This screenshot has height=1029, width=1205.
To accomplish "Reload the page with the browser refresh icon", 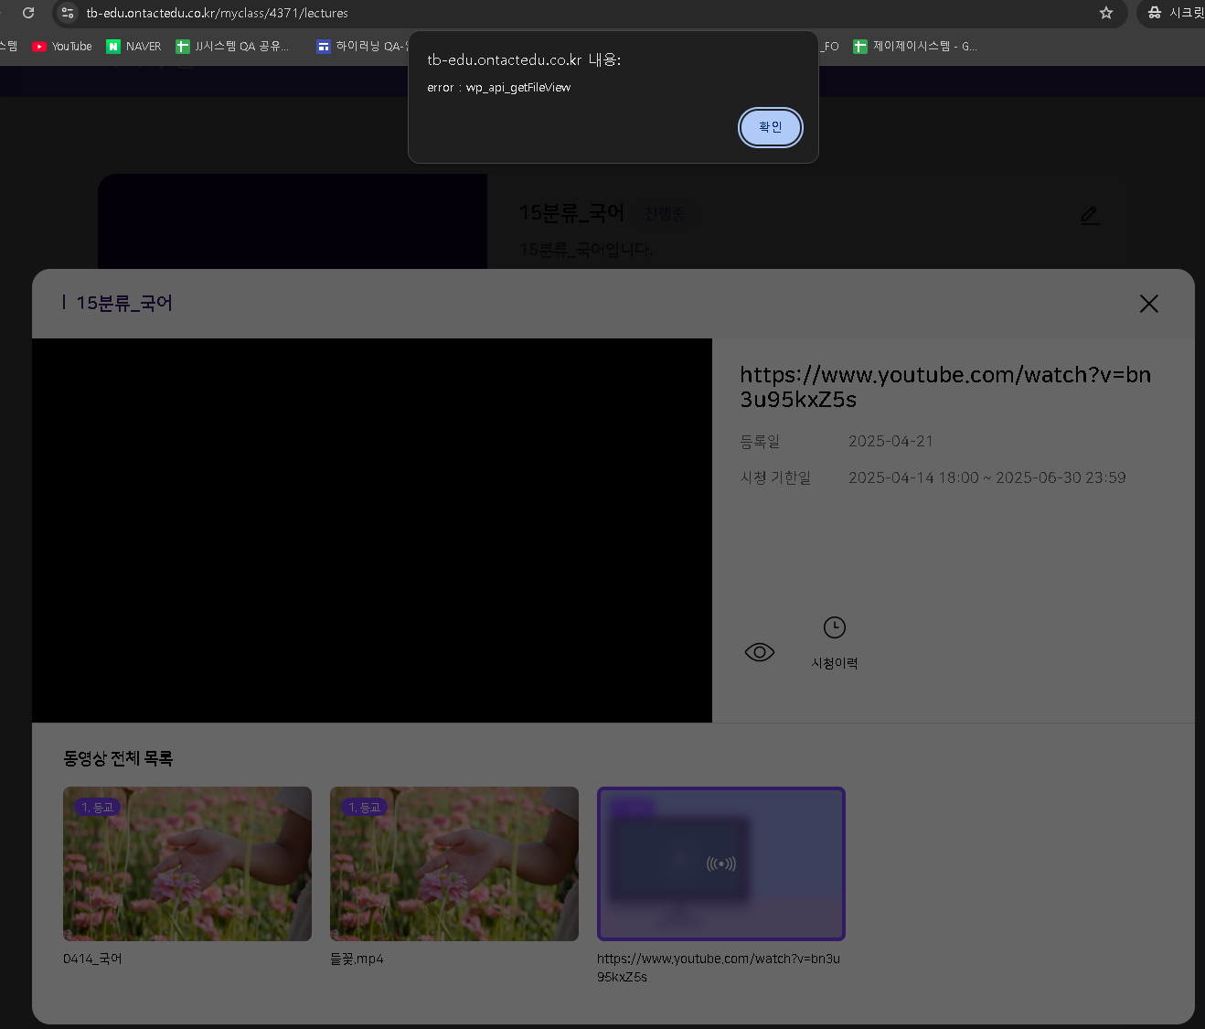I will tap(28, 13).
